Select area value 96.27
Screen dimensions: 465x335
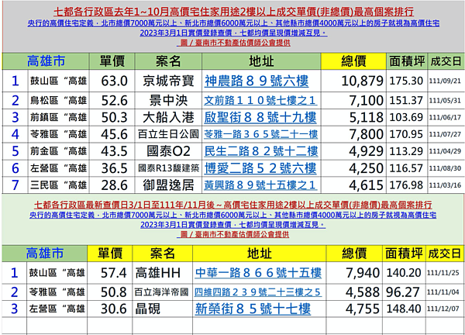point(403,292)
